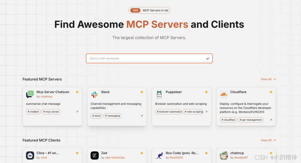Open the Mcp Server Chatsum title
Viewport: 301px width, 163px height.
coord(53,92)
